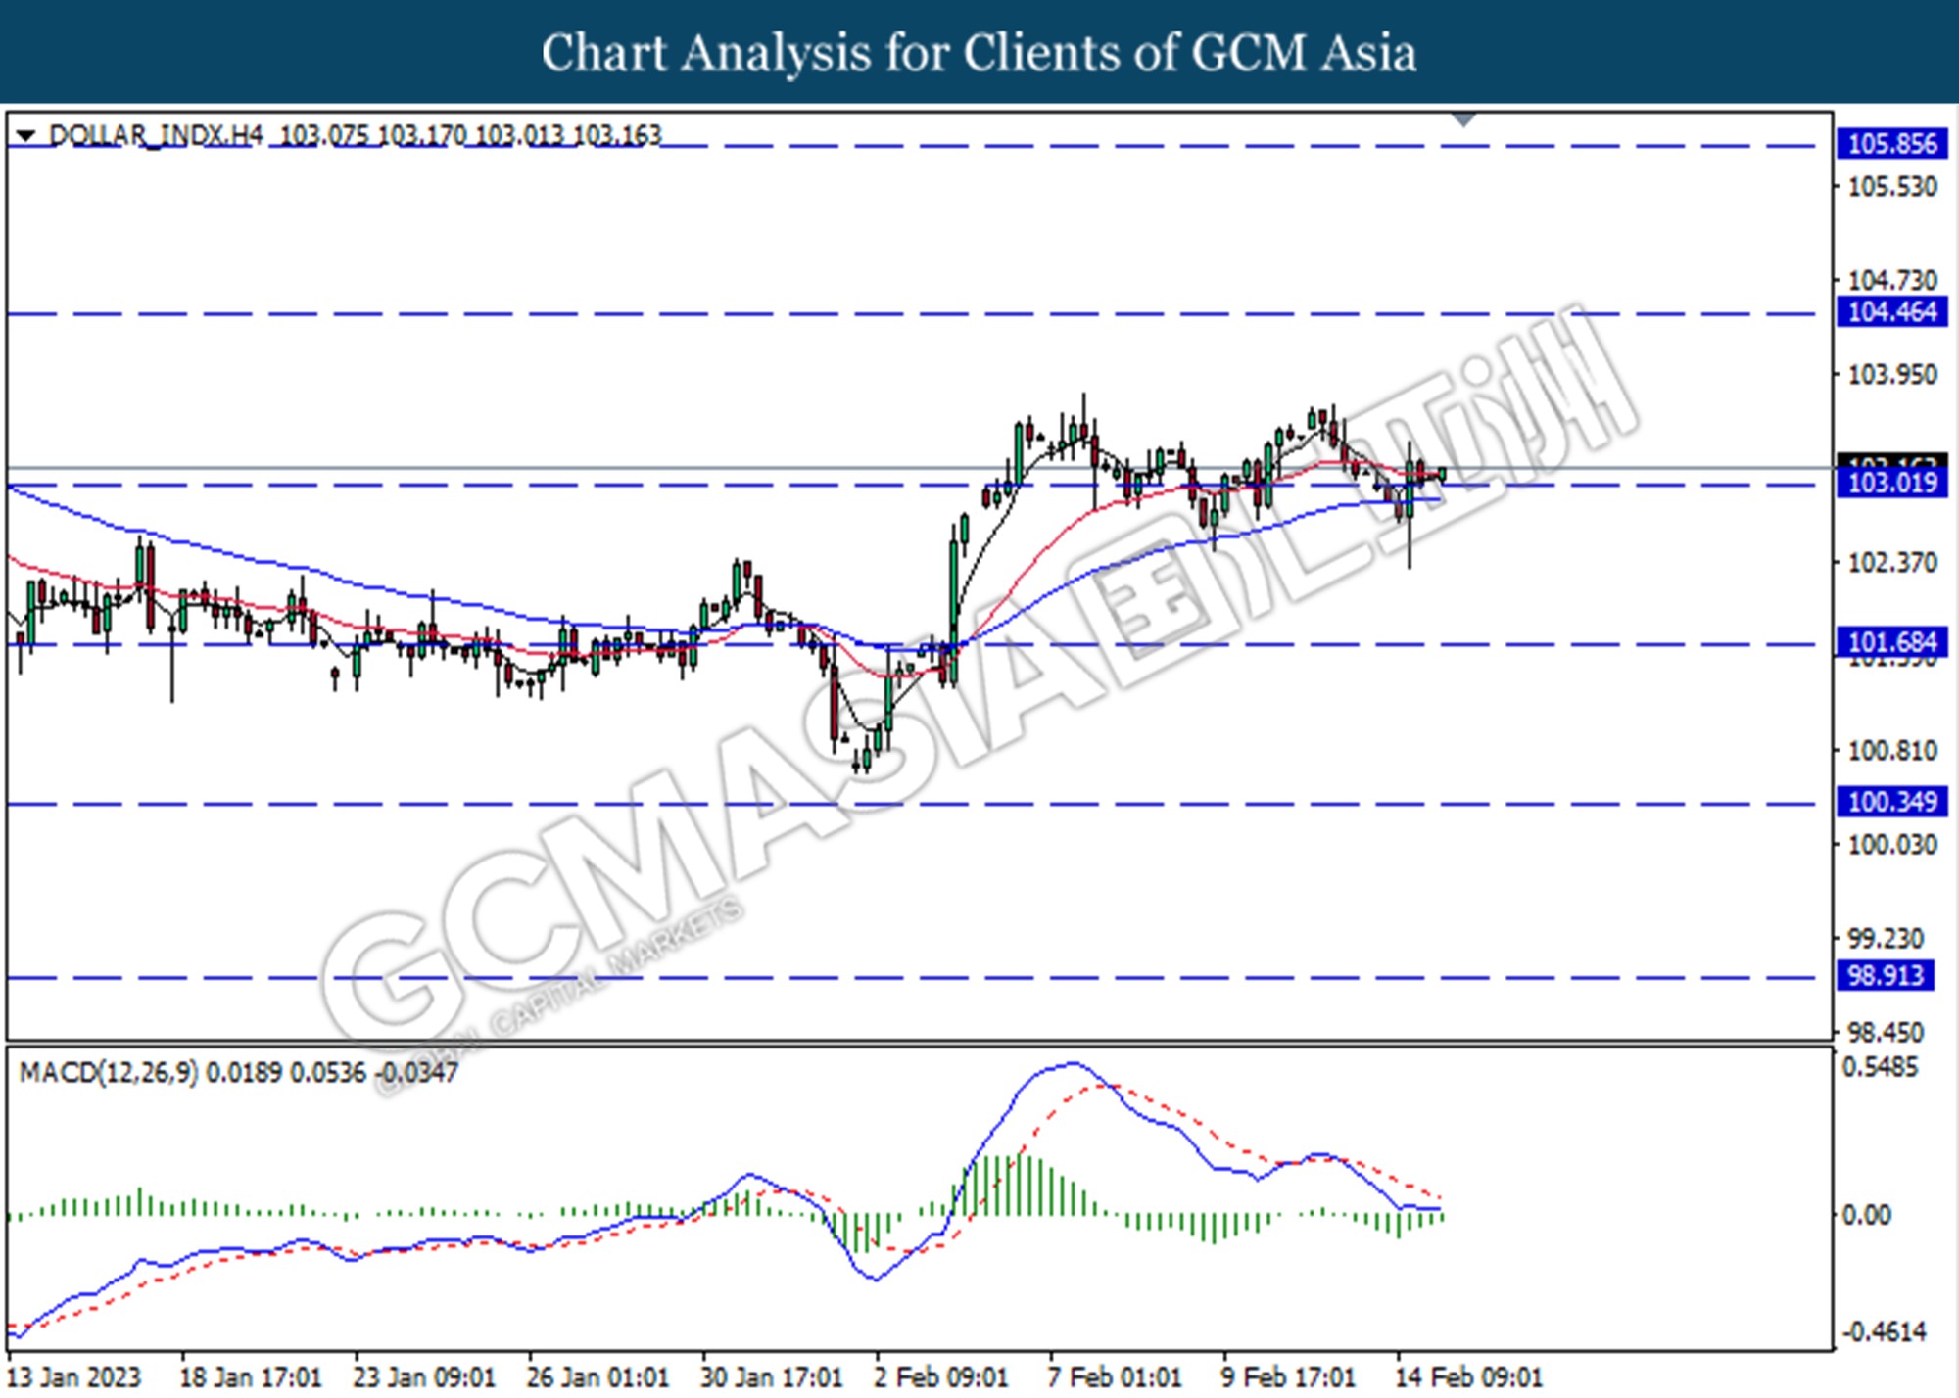Viewport: 1959px width, 1398px height.
Task: Click the DOLLAR_INDX.H4 symbol title text
Action: pyautogui.click(x=157, y=135)
